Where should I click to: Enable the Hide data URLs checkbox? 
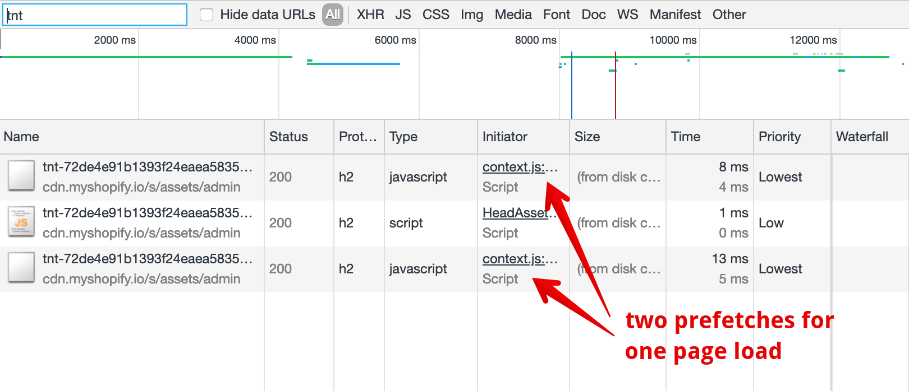206,15
